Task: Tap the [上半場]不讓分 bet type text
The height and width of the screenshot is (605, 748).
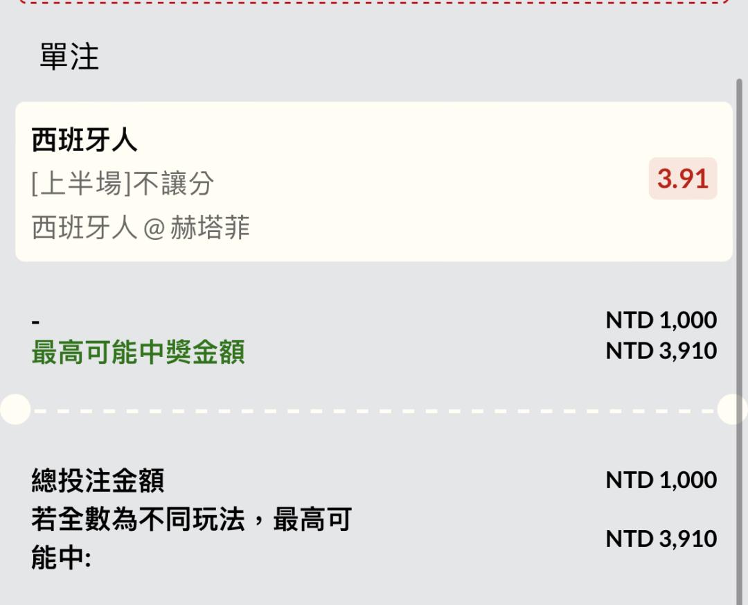Action: (x=123, y=184)
